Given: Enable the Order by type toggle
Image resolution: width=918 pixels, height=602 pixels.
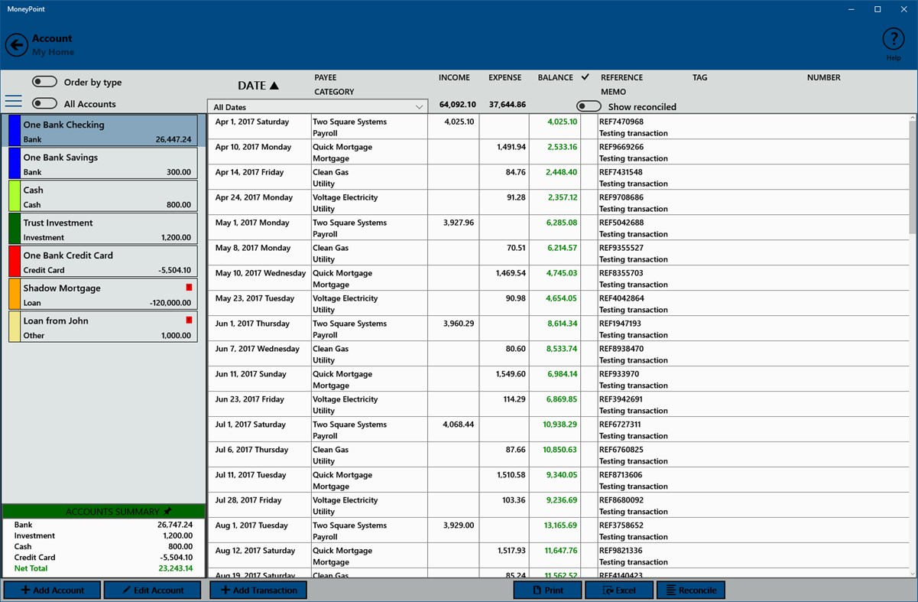Looking at the screenshot, I should 44,81.
